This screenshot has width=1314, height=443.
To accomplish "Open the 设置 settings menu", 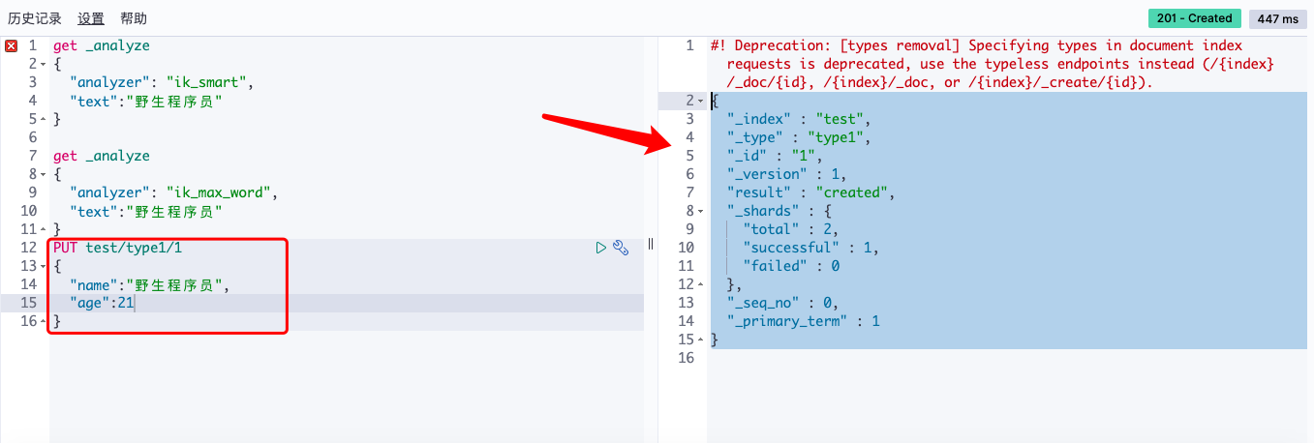I will click(91, 18).
